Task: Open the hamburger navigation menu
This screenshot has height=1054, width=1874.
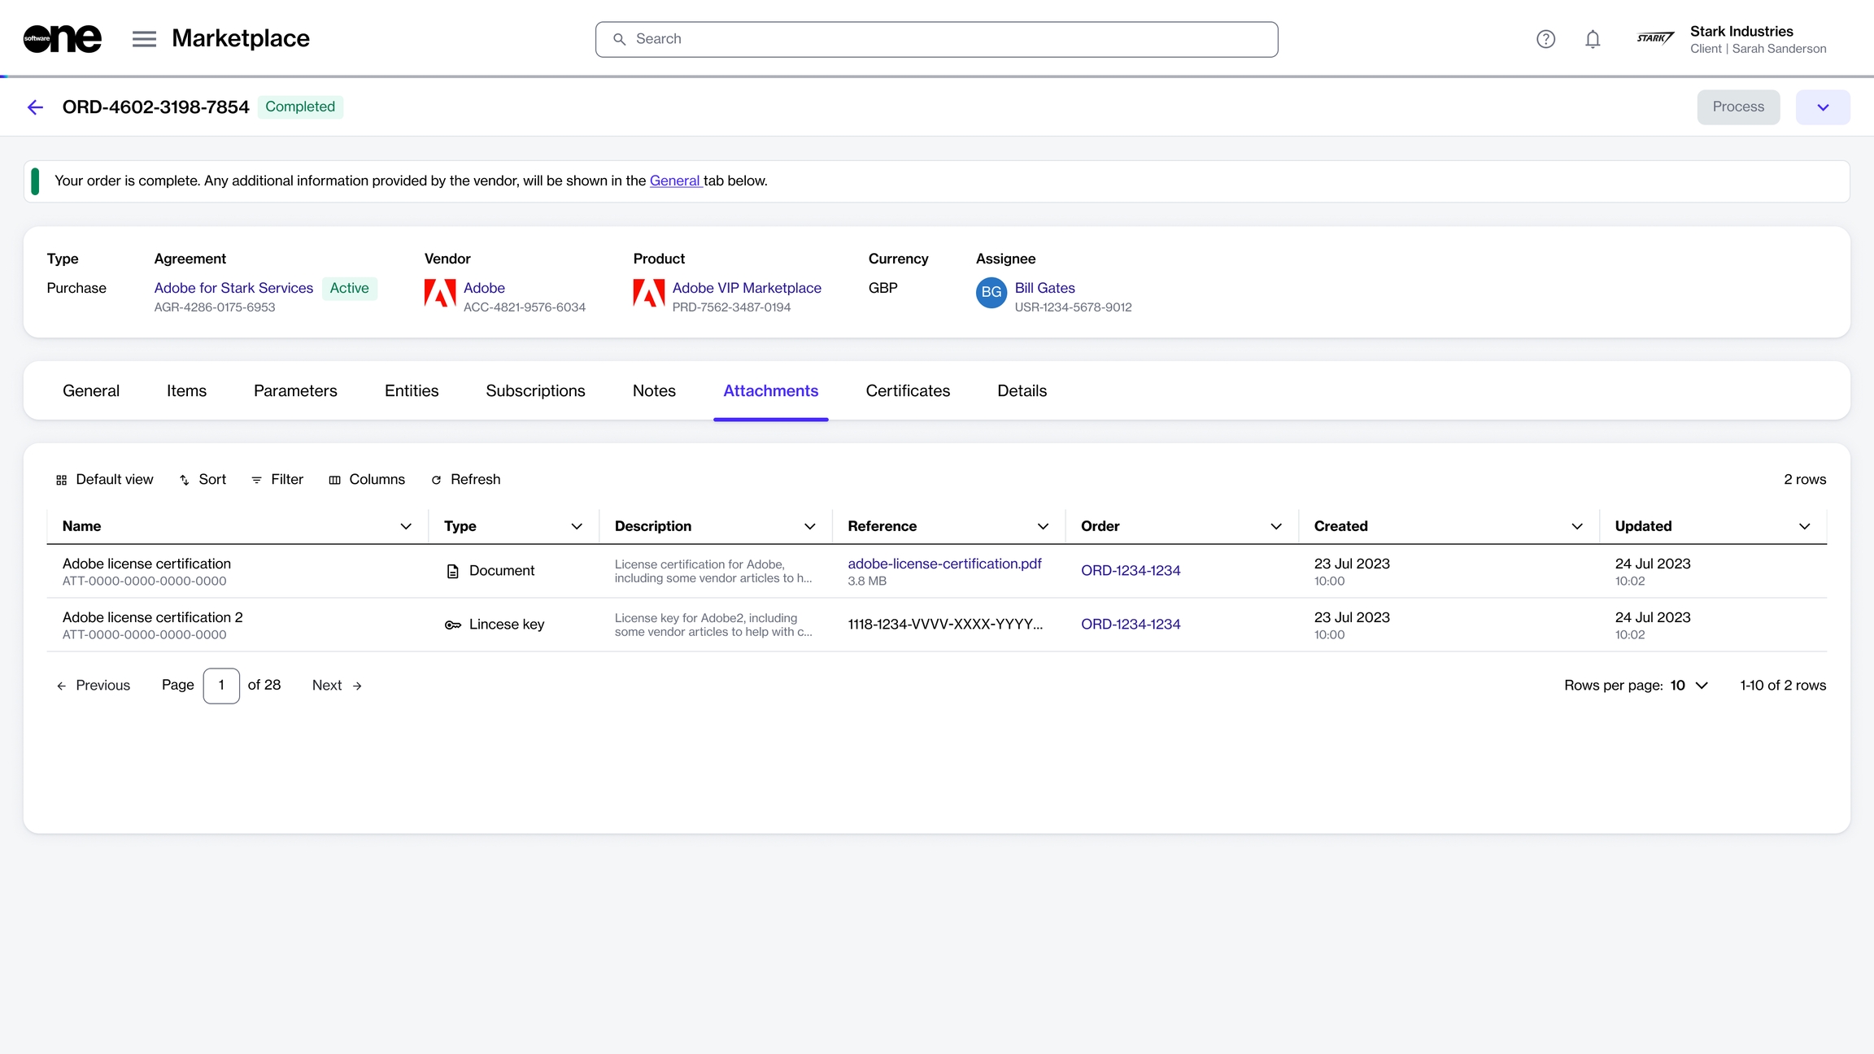Action: [144, 39]
